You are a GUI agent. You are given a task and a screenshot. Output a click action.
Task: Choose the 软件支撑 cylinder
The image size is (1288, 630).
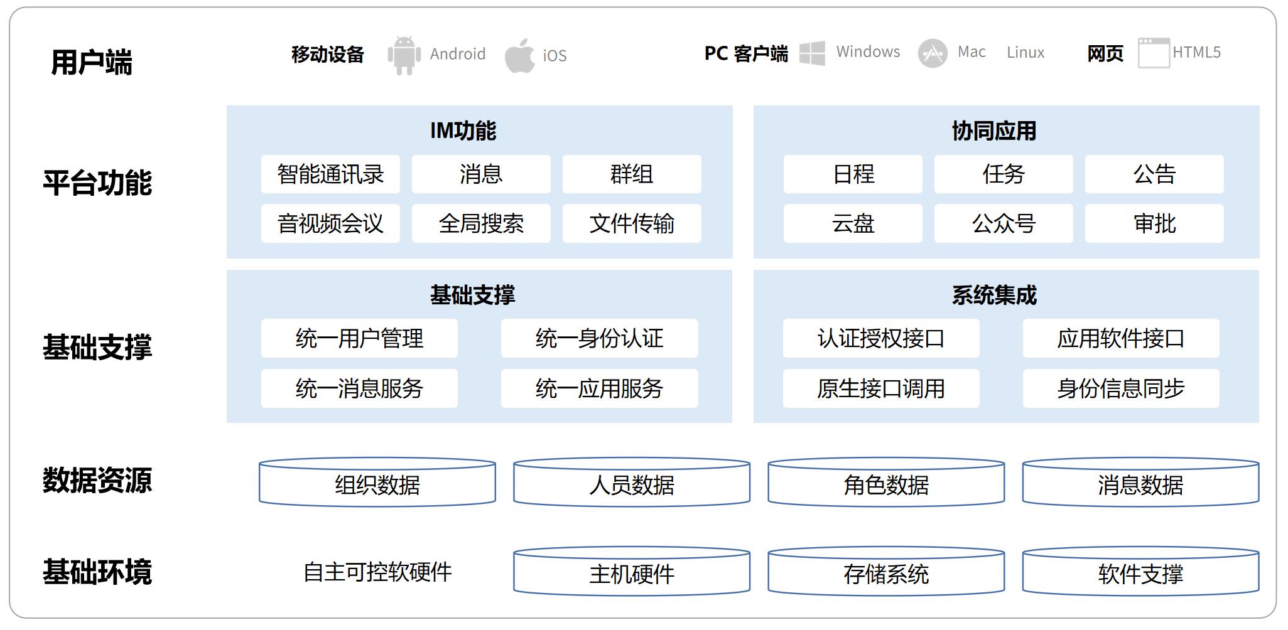(1140, 571)
